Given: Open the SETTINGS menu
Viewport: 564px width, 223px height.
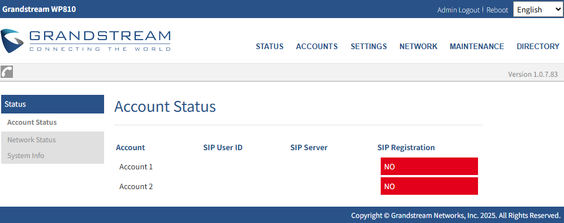Looking at the screenshot, I should point(369,46).
